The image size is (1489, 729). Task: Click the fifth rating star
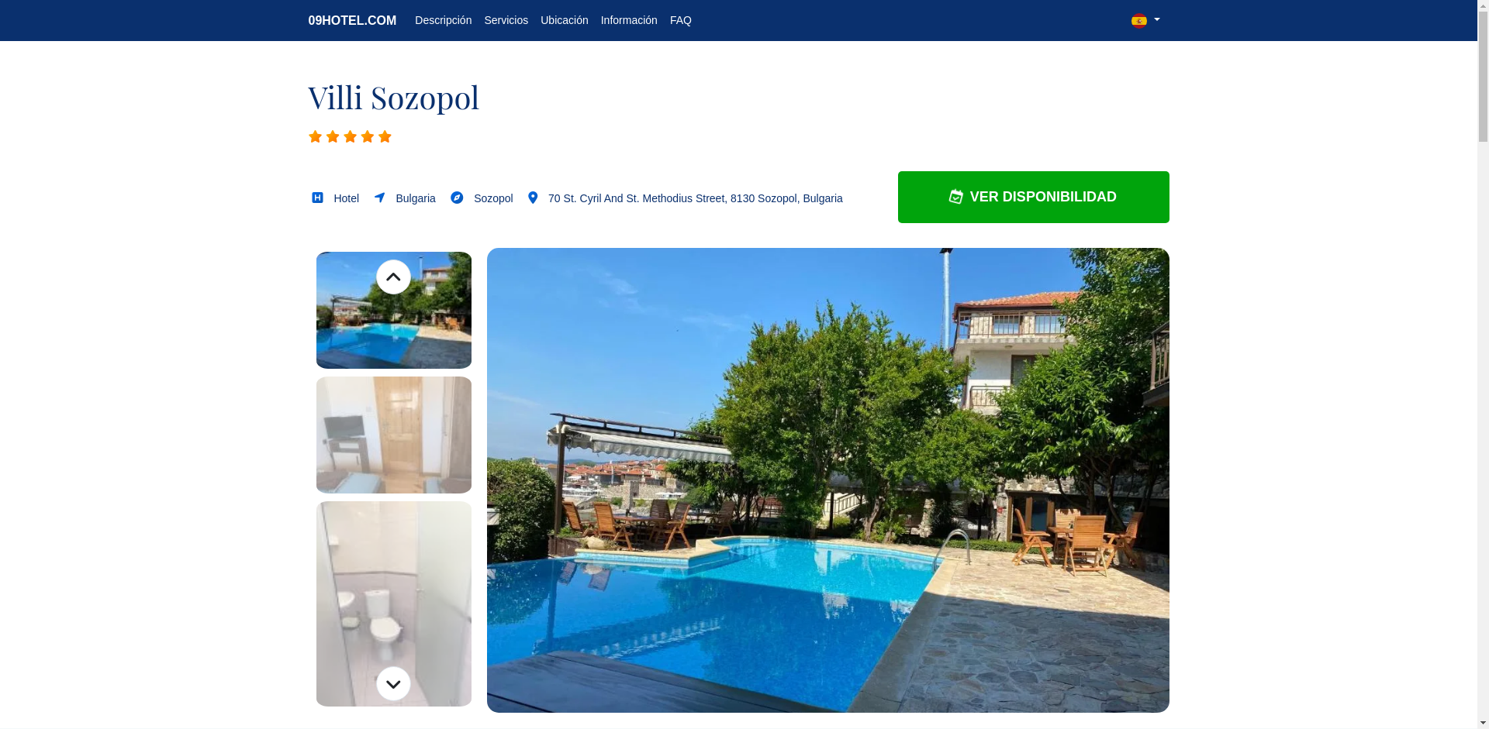pyautogui.click(x=385, y=136)
